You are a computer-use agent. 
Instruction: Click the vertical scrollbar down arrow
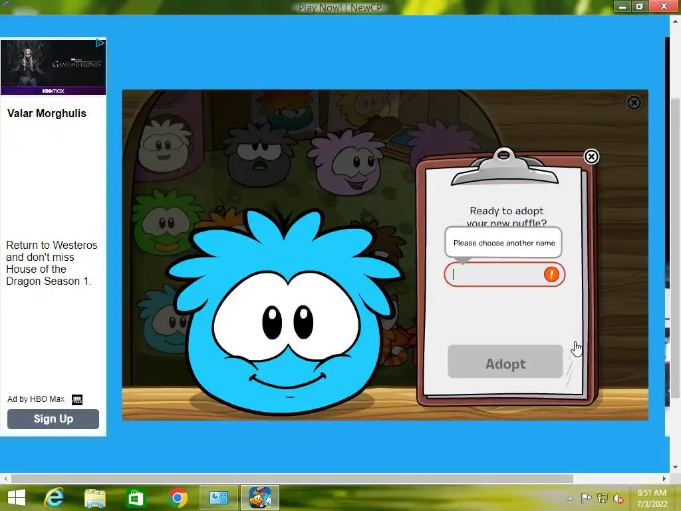coord(675,467)
